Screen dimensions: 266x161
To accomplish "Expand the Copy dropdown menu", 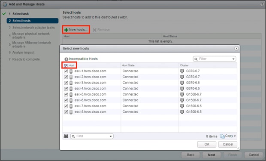I will (x=235, y=136).
